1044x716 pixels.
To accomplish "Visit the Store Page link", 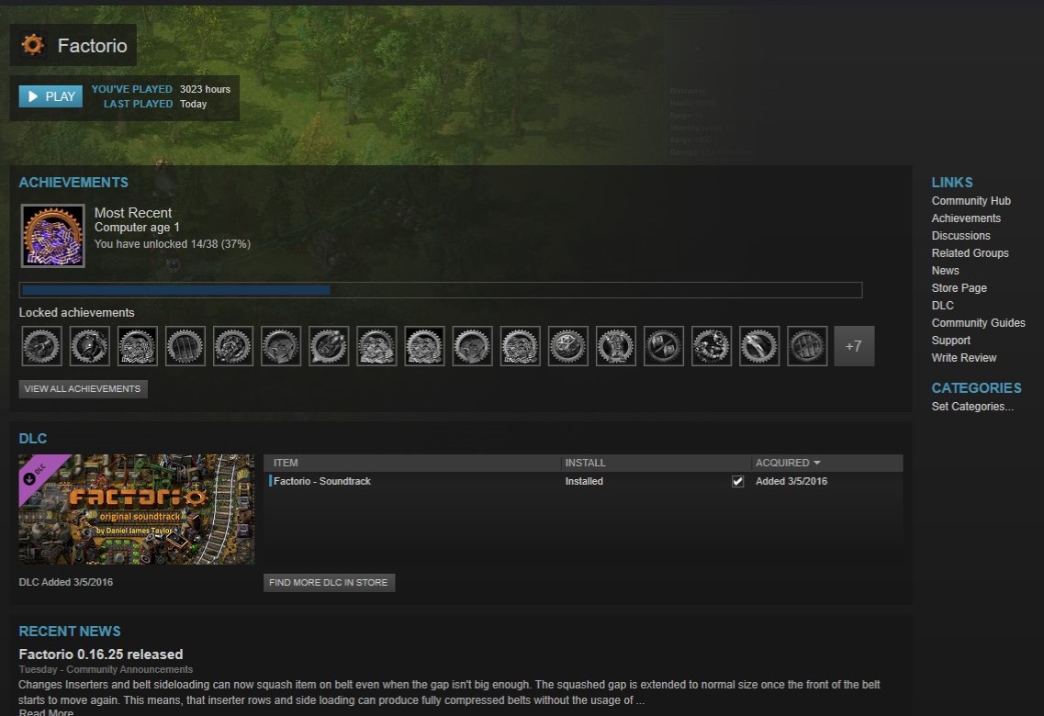I will click(959, 287).
